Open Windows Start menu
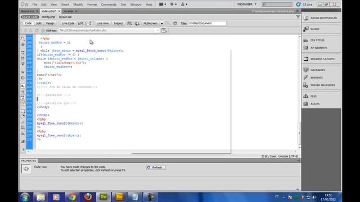 (x=25, y=197)
